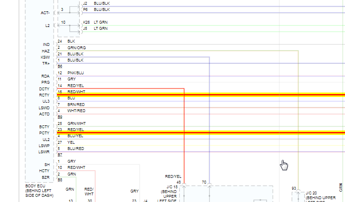Select the IND terminal label
Viewport: 345px width, 202px height.
pos(46,44)
